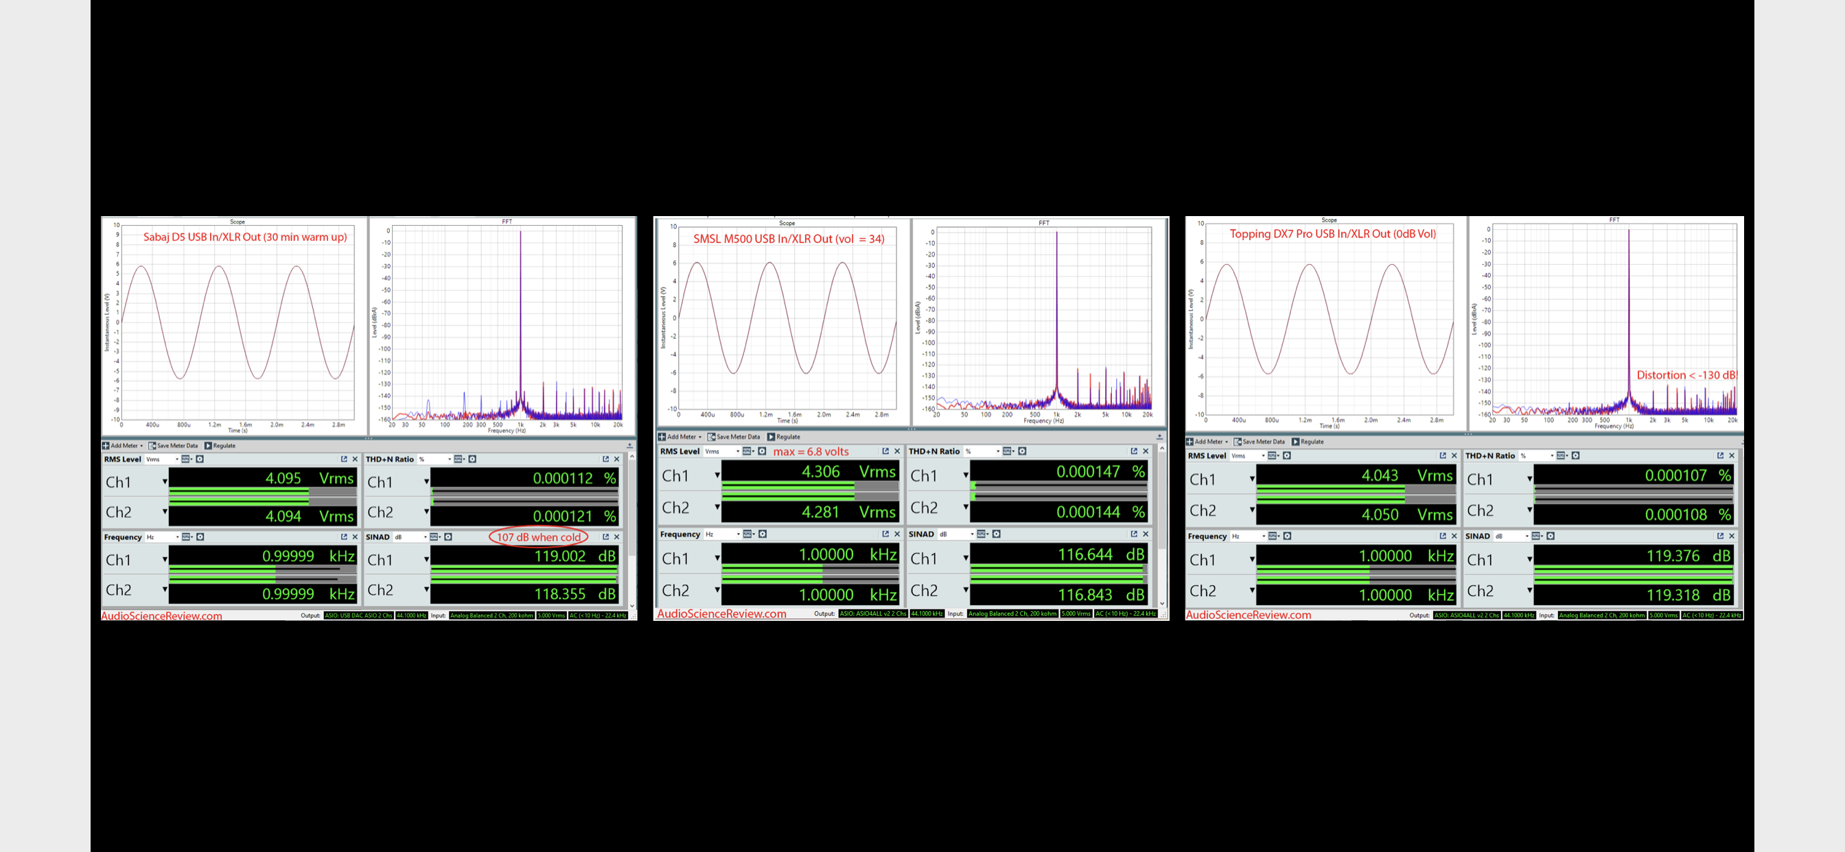
Task: Pop out RMS Level meter in Sabaj D5 panel
Action: [344, 459]
